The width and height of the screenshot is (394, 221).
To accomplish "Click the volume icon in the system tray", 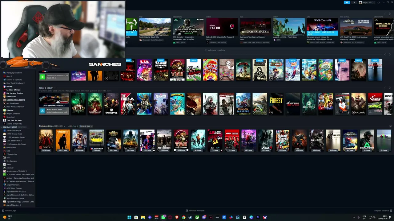I will click(x=374, y=217).
